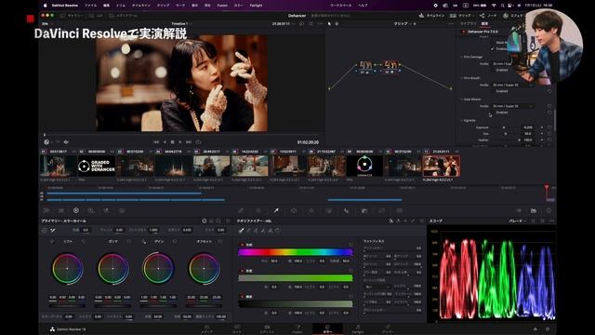Toggle the luminance qualifier red dot

click(243, 296)
